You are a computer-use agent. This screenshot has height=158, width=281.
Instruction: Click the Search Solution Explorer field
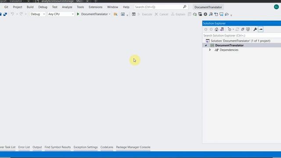(241, 36)
